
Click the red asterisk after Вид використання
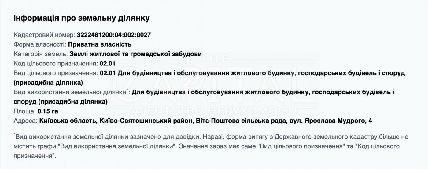(127, 90)
